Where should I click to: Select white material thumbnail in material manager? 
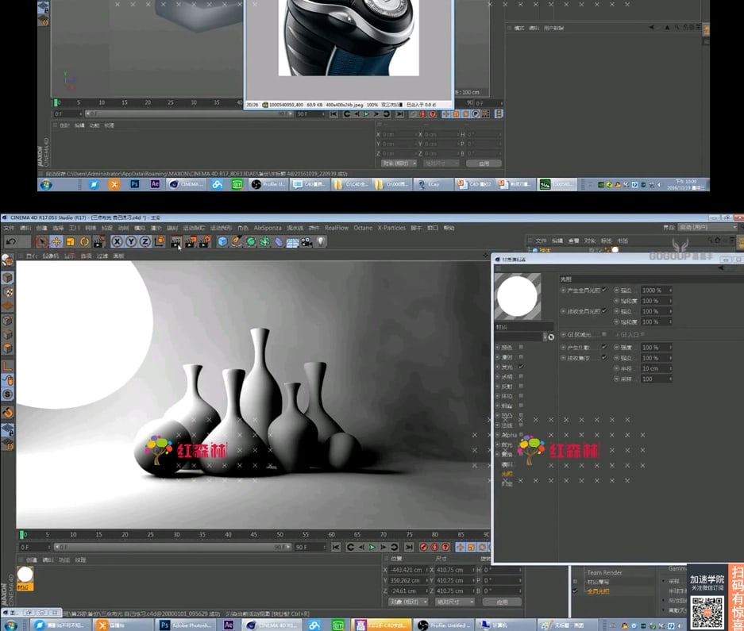click(25, 575)
